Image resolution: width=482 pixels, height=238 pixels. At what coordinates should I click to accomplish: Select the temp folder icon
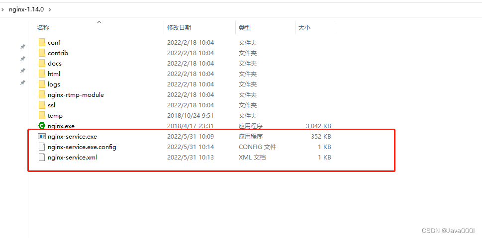point(42,115)
